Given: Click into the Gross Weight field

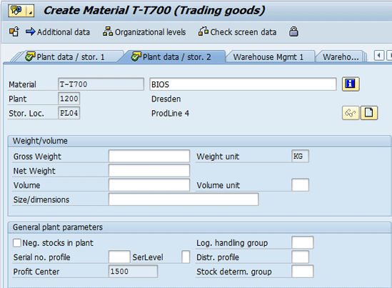Looking at the screenshot, I should tap(149, 156).
